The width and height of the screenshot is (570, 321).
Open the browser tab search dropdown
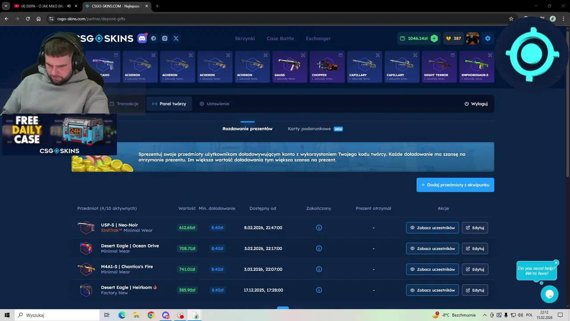6,6
